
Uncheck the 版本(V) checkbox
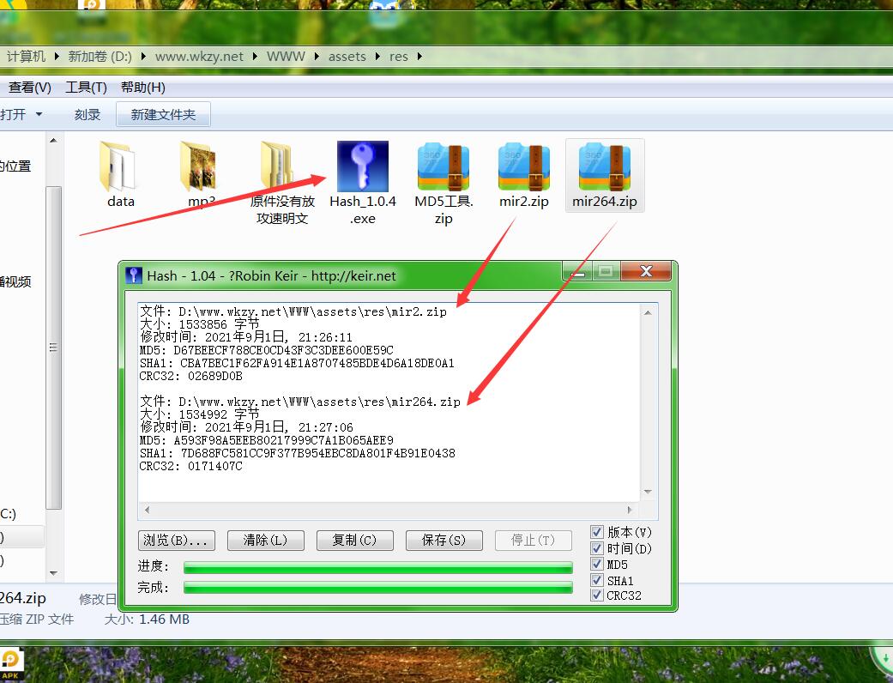[x=597, y=532]
